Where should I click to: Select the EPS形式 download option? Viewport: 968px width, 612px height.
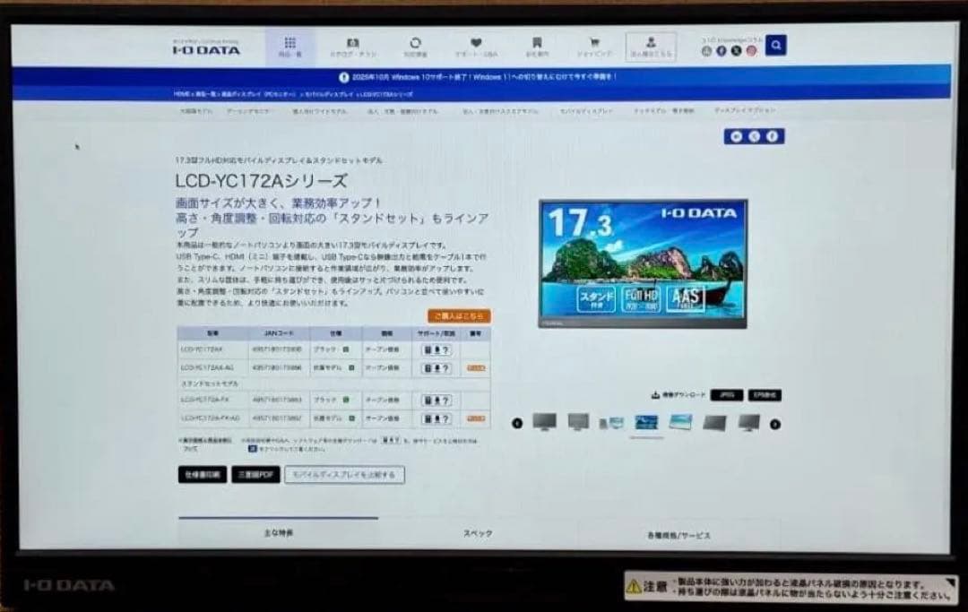coord(766,394)
